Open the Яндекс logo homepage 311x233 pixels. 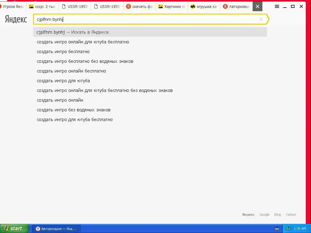(x=16, y=19)
